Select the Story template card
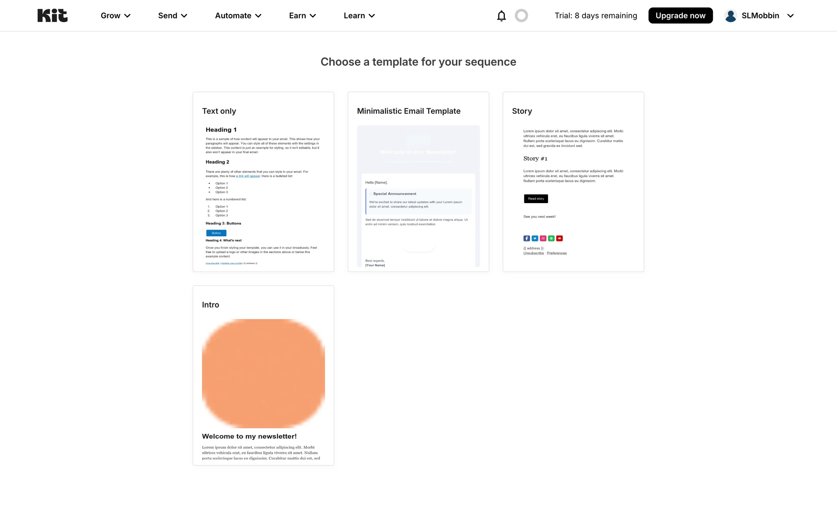 [x=573, y=182]
